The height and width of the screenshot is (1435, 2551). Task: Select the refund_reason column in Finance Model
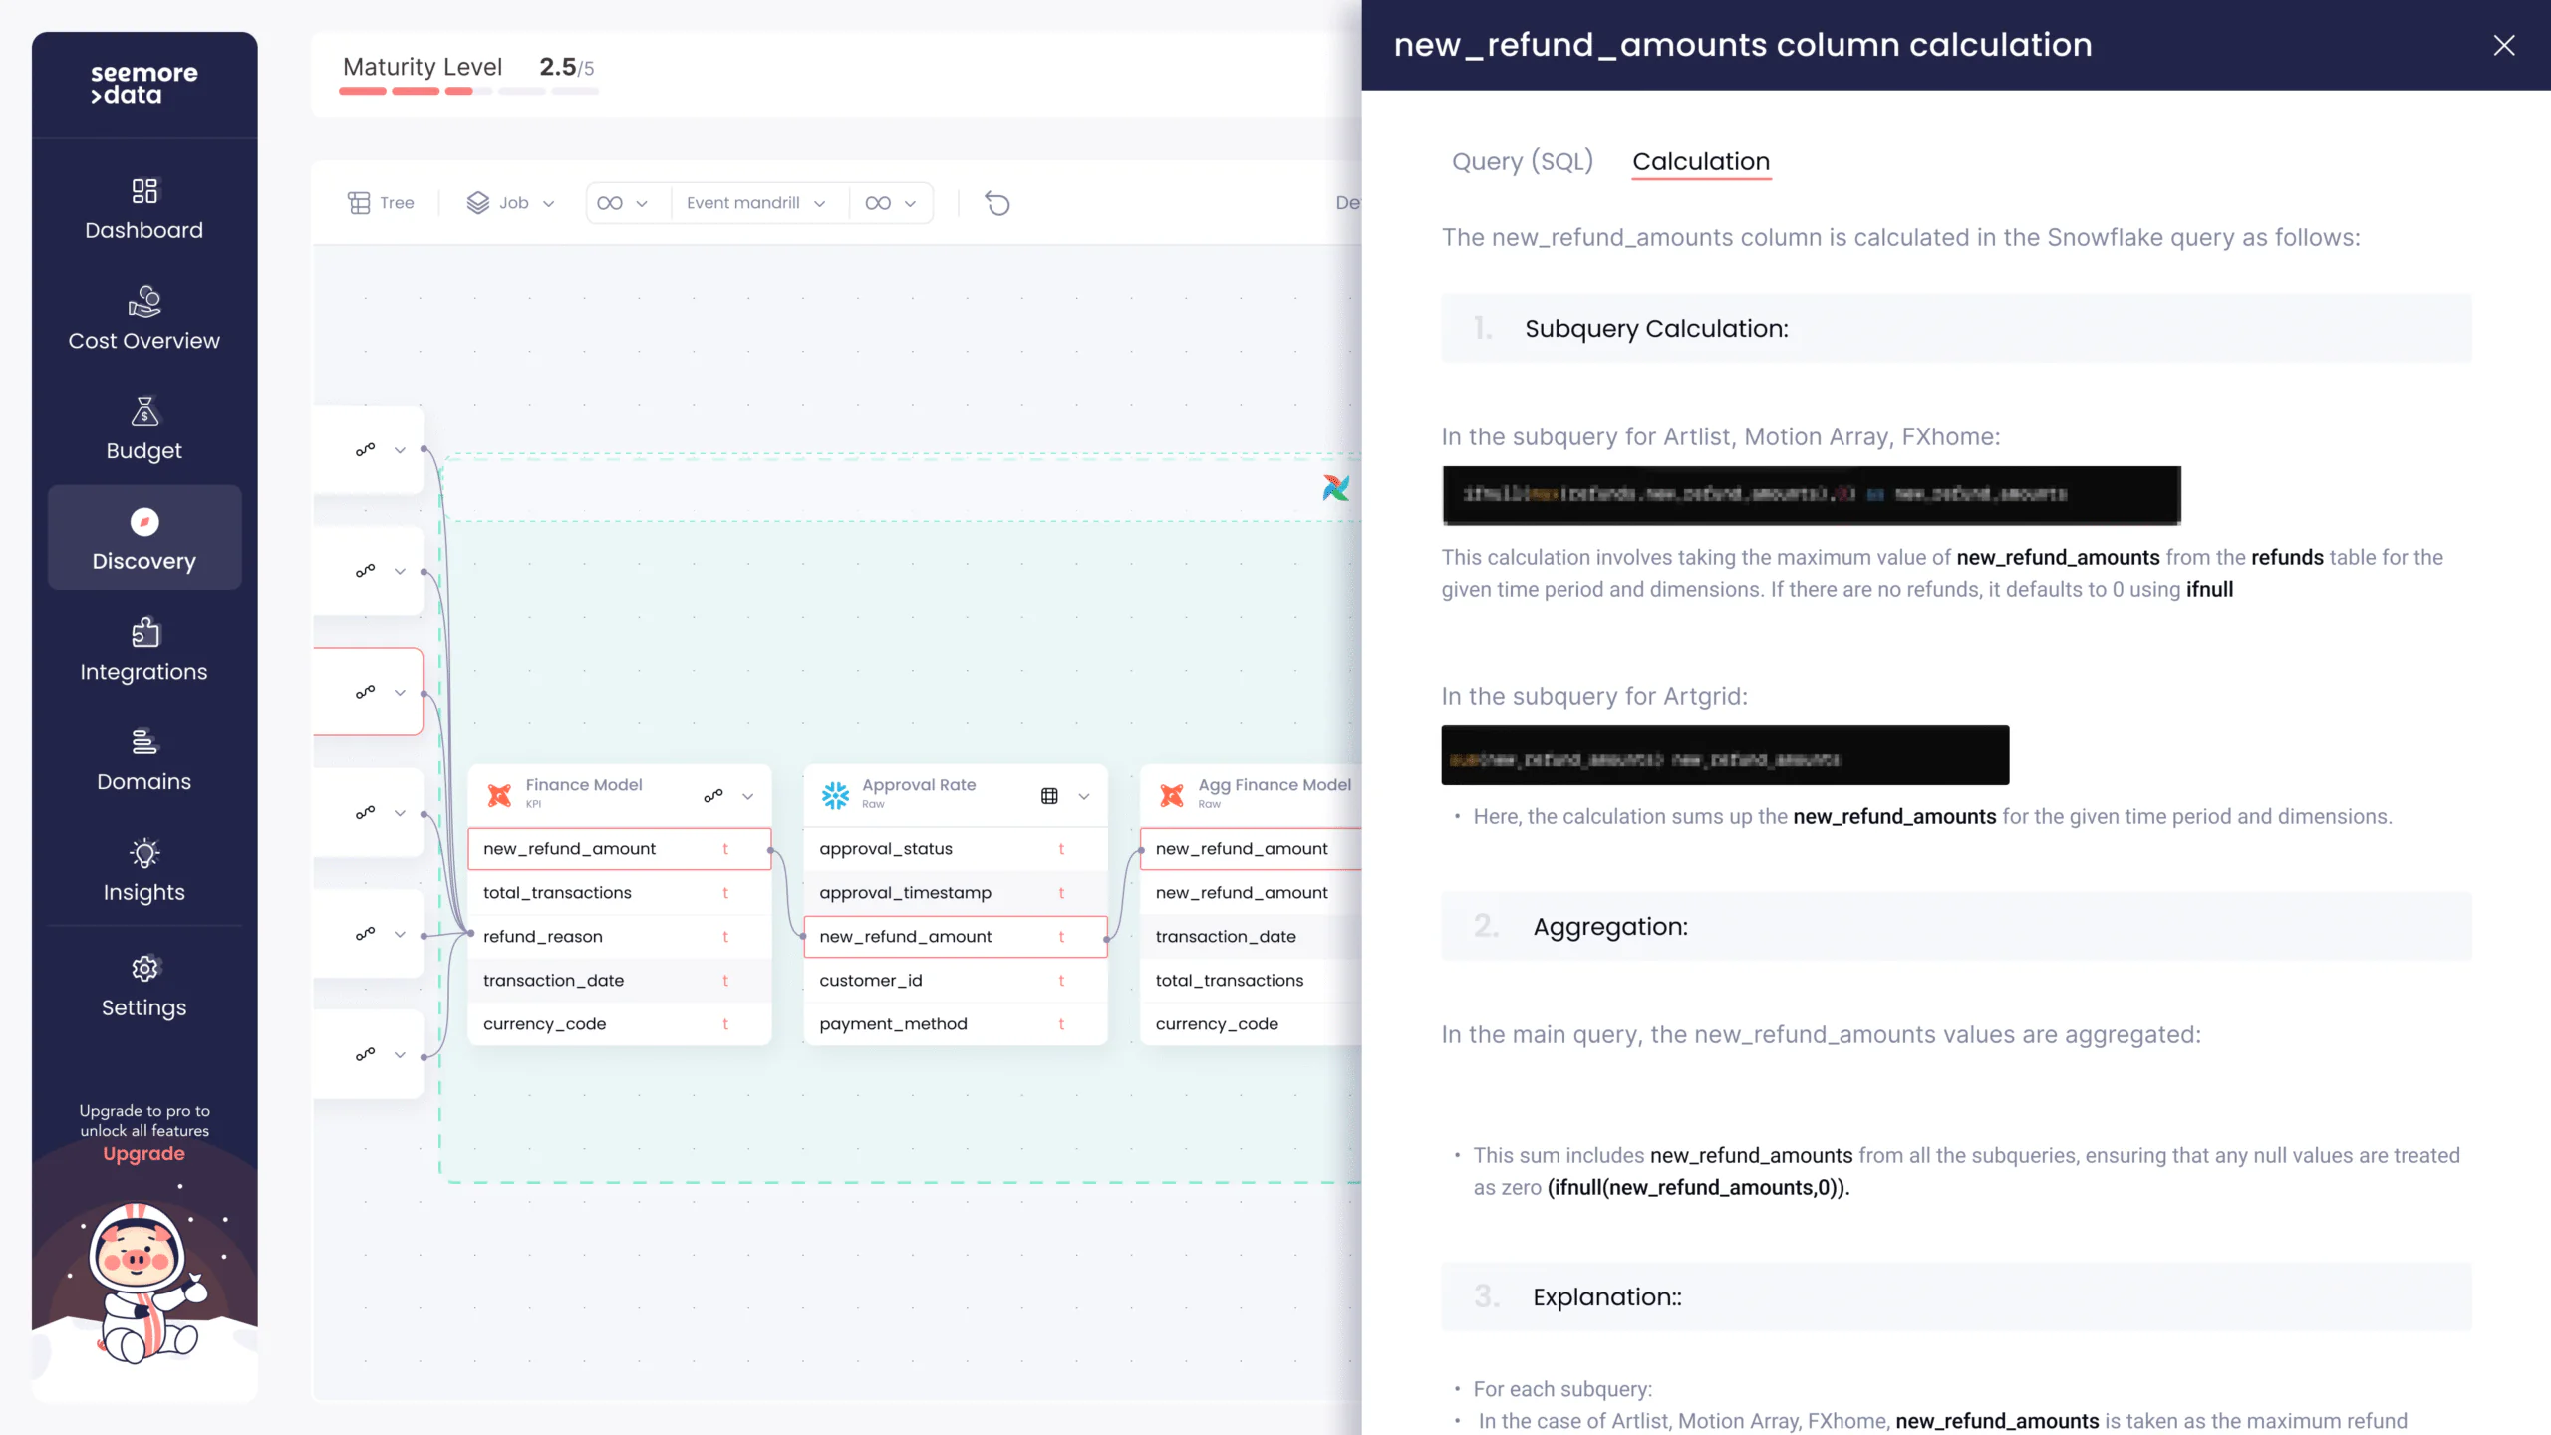click(x=543, y=936)
